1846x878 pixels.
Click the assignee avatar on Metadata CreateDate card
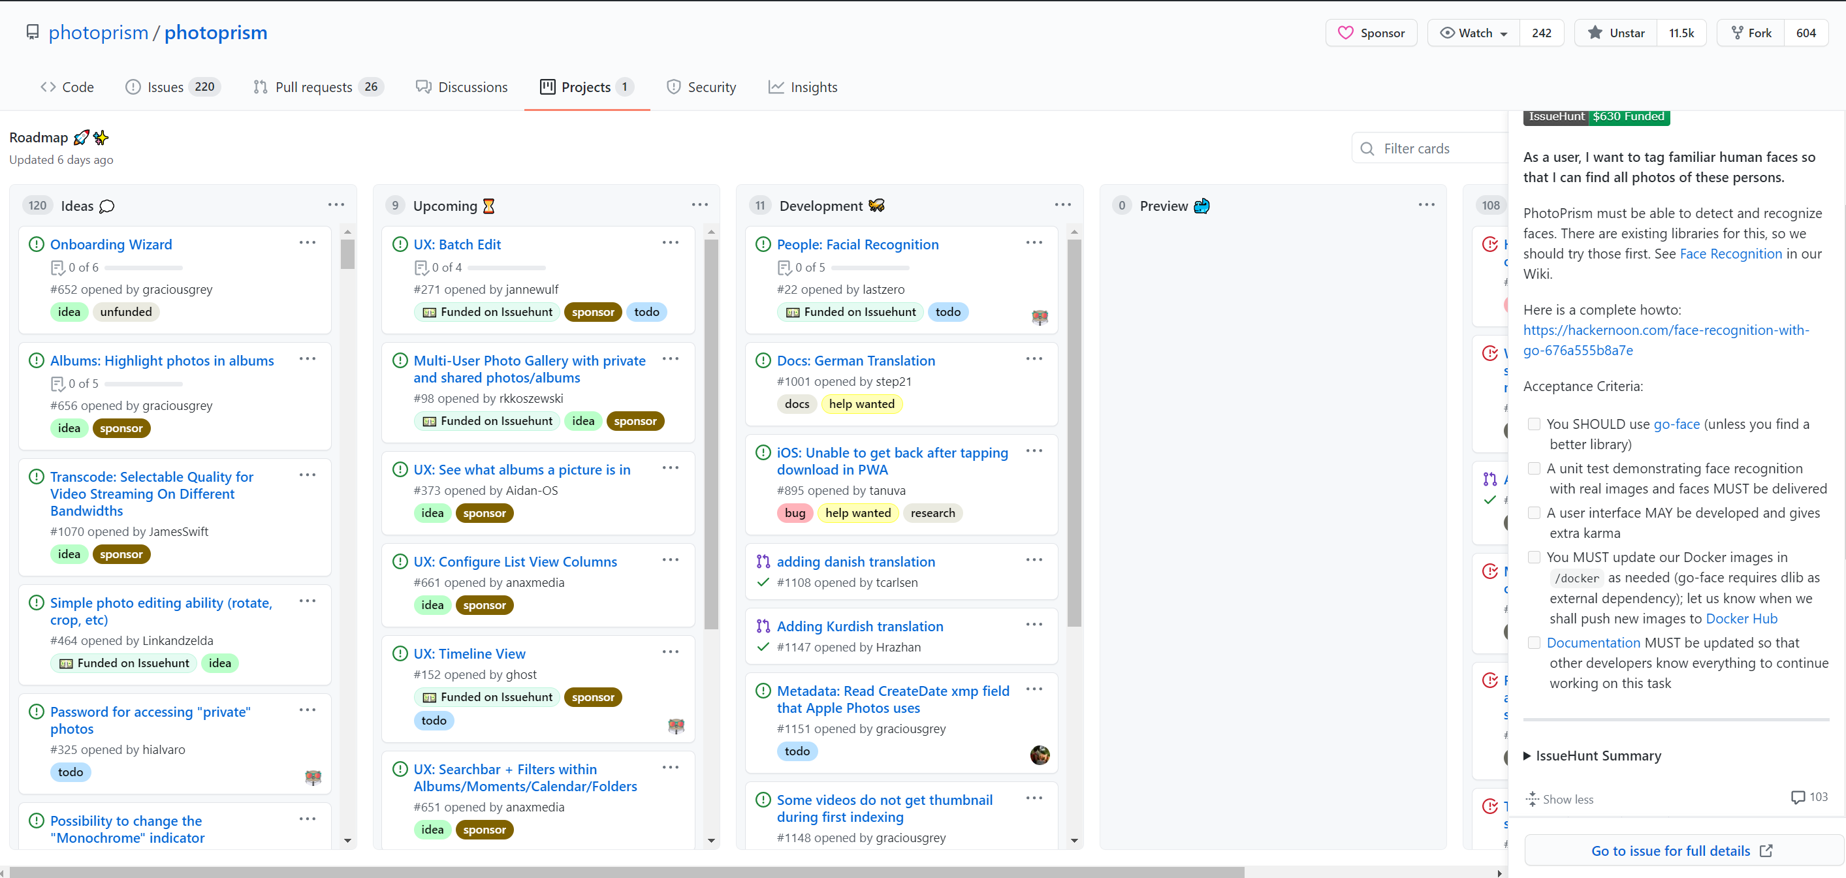click(x=1039, y=755)
